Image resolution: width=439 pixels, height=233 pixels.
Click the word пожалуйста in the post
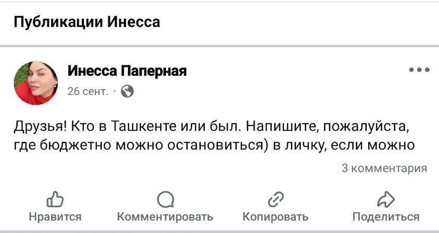pyautogui.click(x=363, y=126)
